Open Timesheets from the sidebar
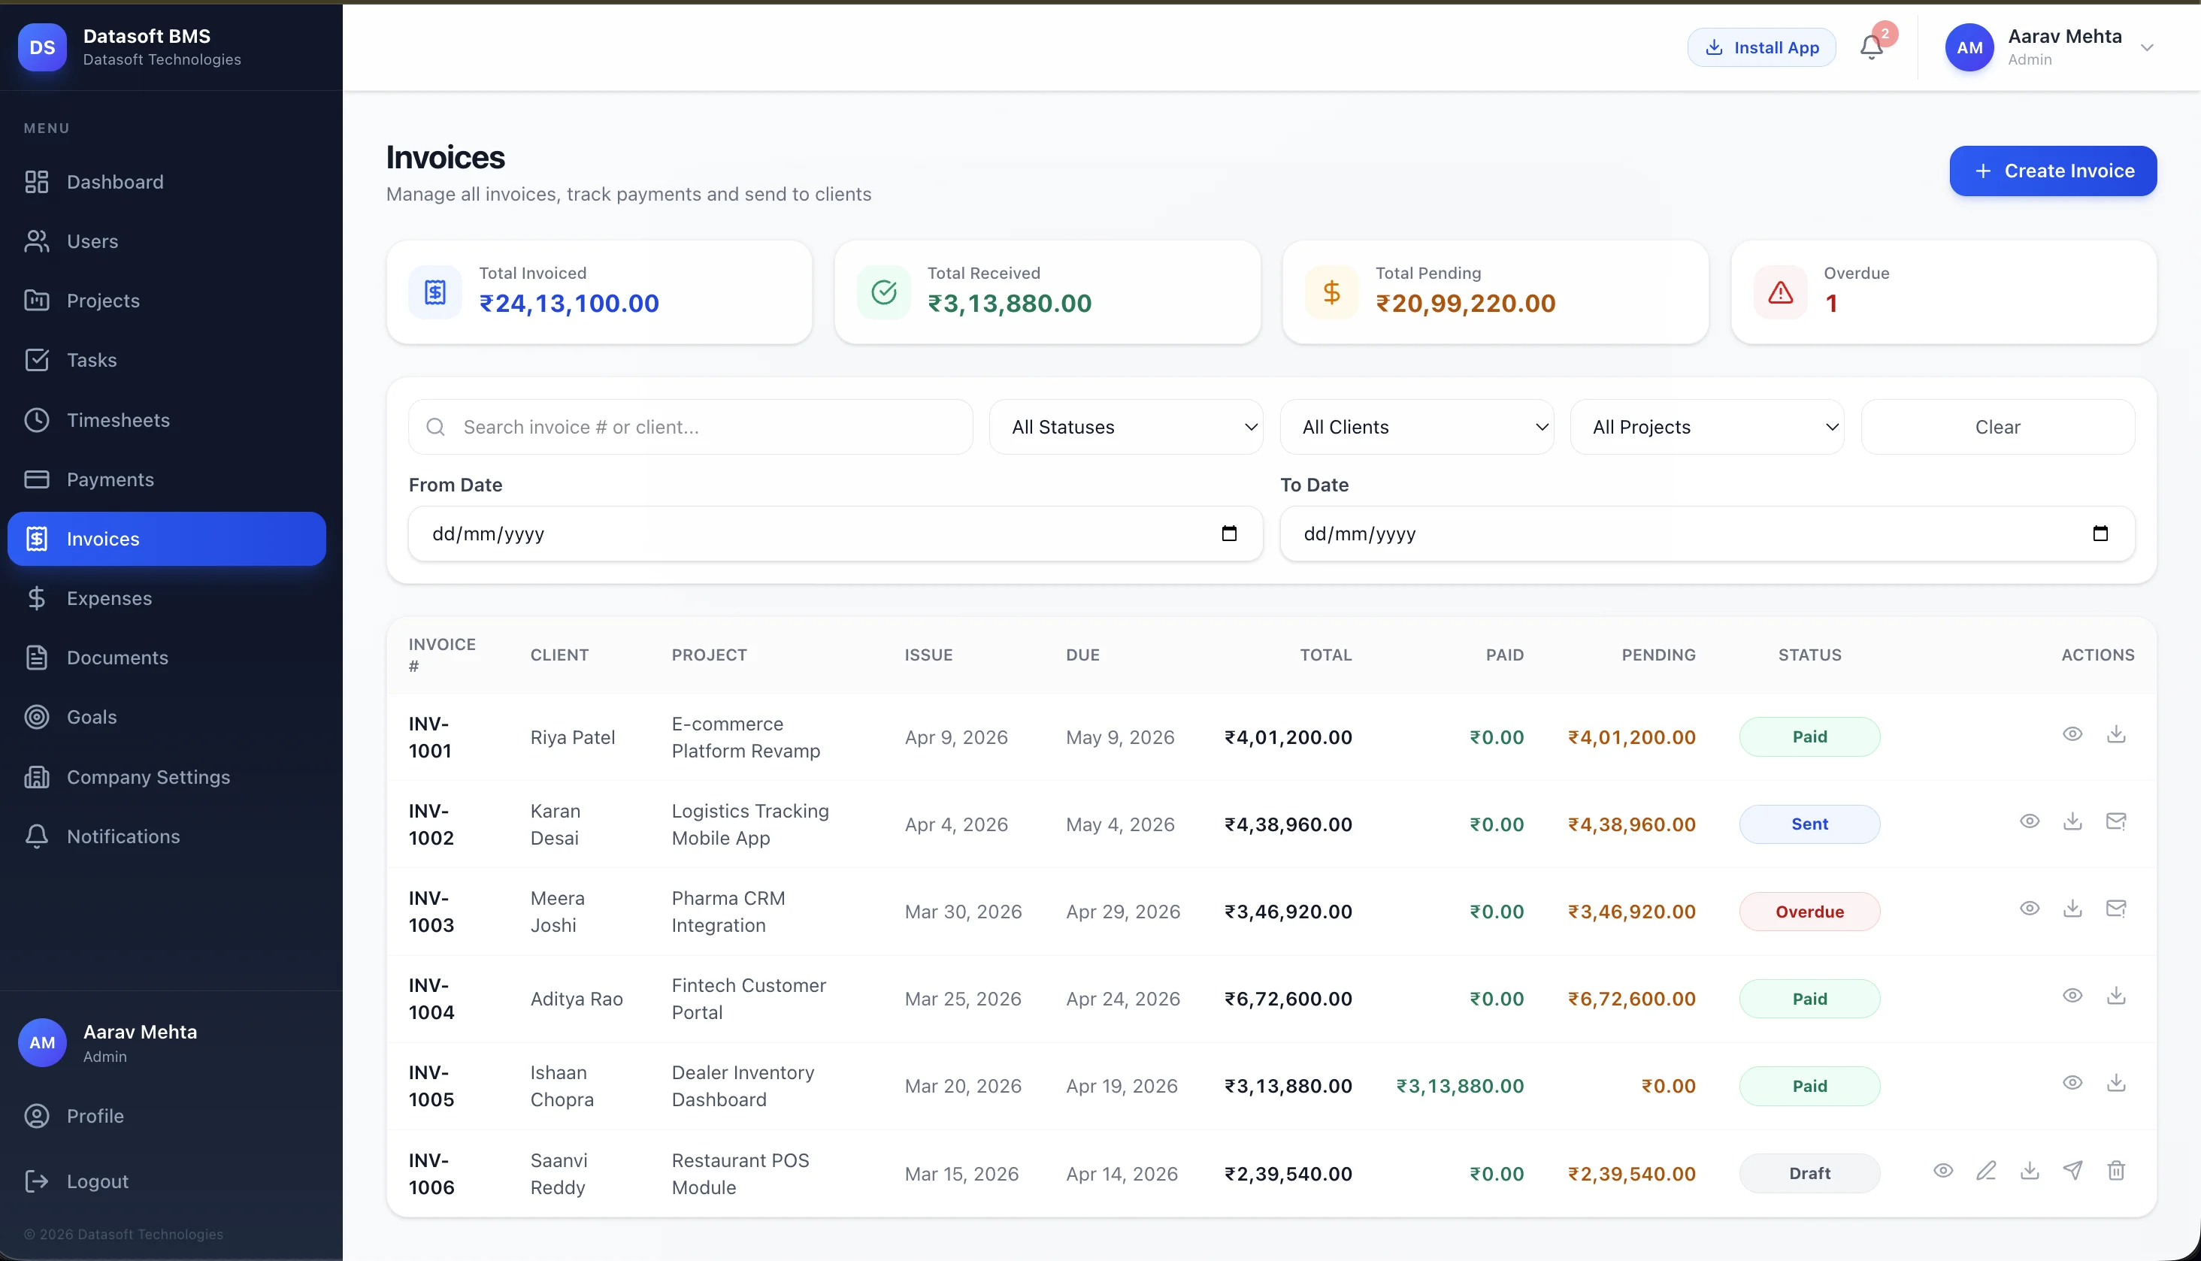Screen dimensions: 2201x1261 pyautogui.click(x=118, y=420)
